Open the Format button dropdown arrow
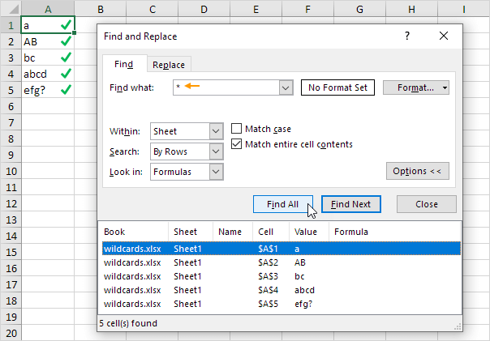 [x=445, y=87]
